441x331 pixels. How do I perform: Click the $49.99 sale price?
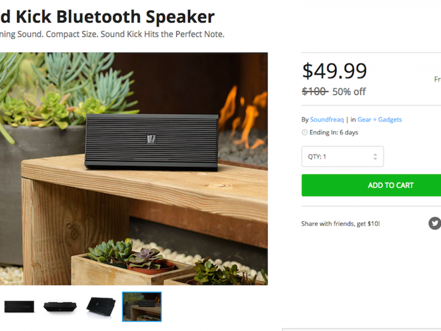[x=334, y=71]
